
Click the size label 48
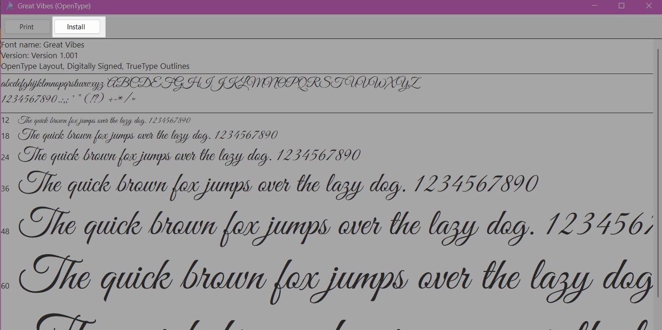6,231
